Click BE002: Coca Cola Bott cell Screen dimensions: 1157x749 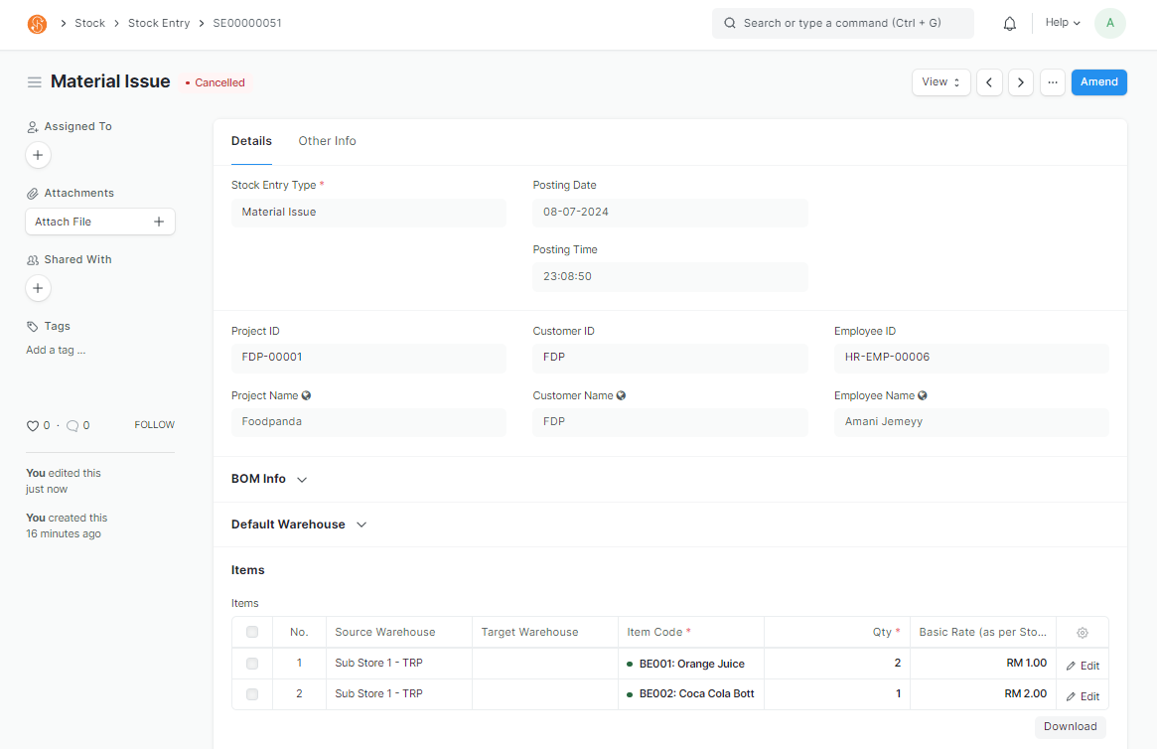click(690, 694)
